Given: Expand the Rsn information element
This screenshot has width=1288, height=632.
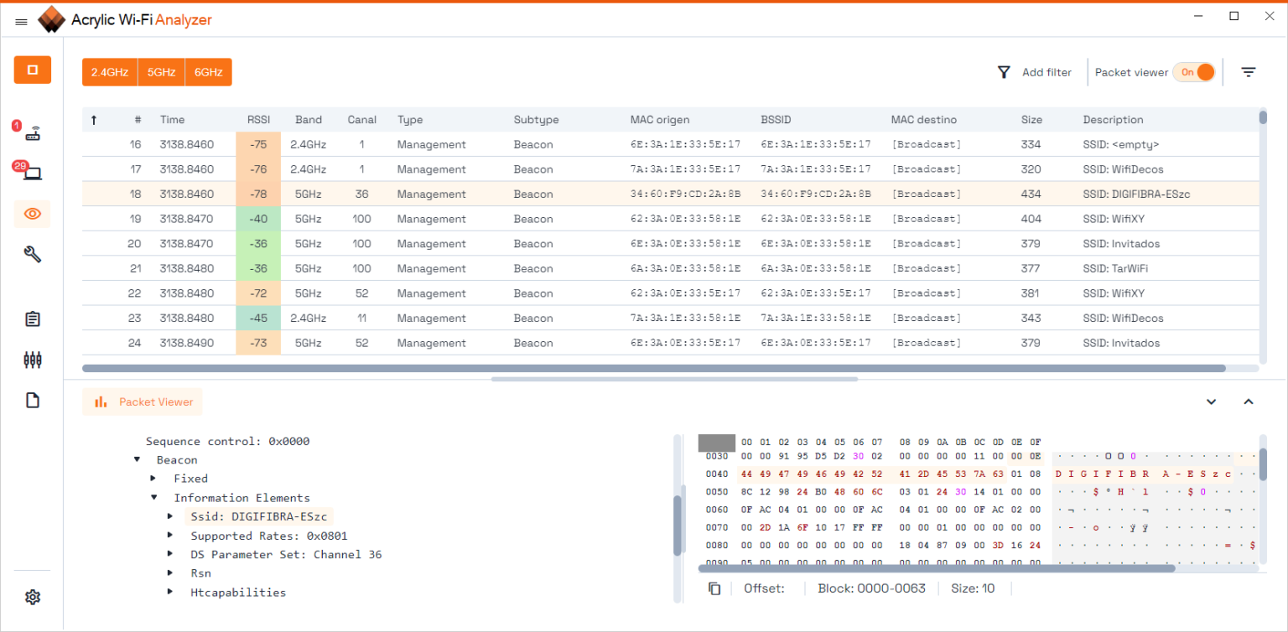Looking at the screenshot, I should click(172, 572).
